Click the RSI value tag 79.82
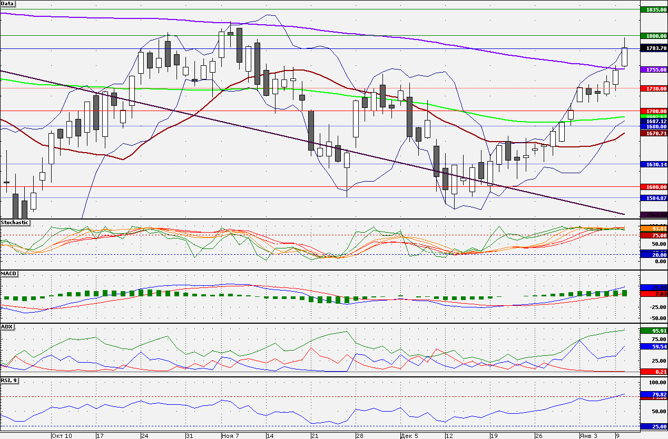Viewport: 668px width, 439px height. coord(653,394)
